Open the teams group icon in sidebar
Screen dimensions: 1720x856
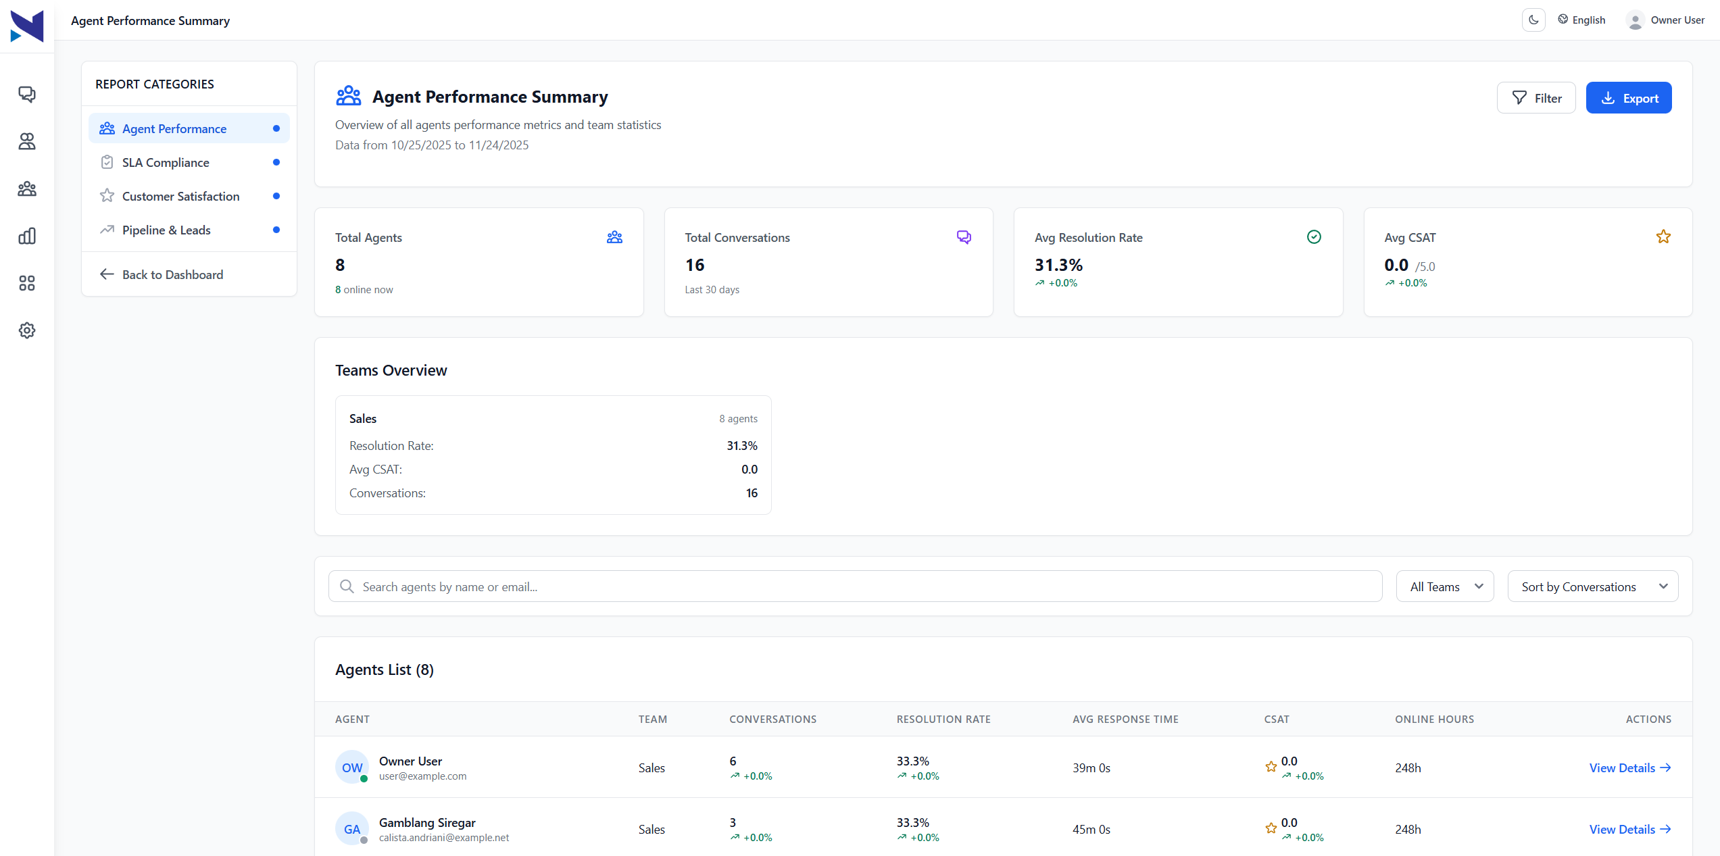[27, 188]
